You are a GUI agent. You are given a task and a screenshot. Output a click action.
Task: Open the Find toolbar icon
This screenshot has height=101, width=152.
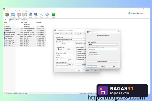(x=36, y=15)
